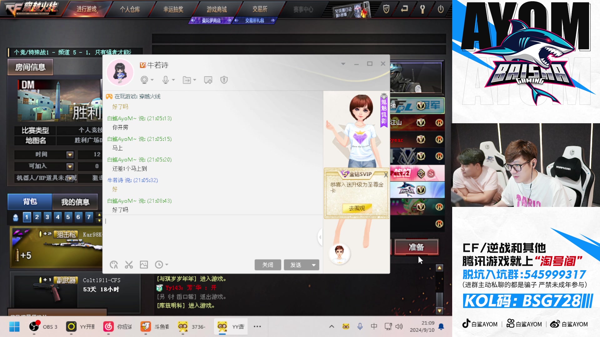Image resolution: width=600 pixels, height=337 pixels.
Task: Click the contact avatar of 牛若诗
Action: tap(120, 72)
